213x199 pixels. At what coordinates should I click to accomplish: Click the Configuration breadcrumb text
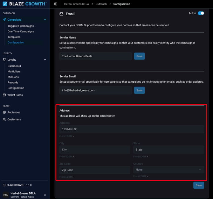coord(122,4)
